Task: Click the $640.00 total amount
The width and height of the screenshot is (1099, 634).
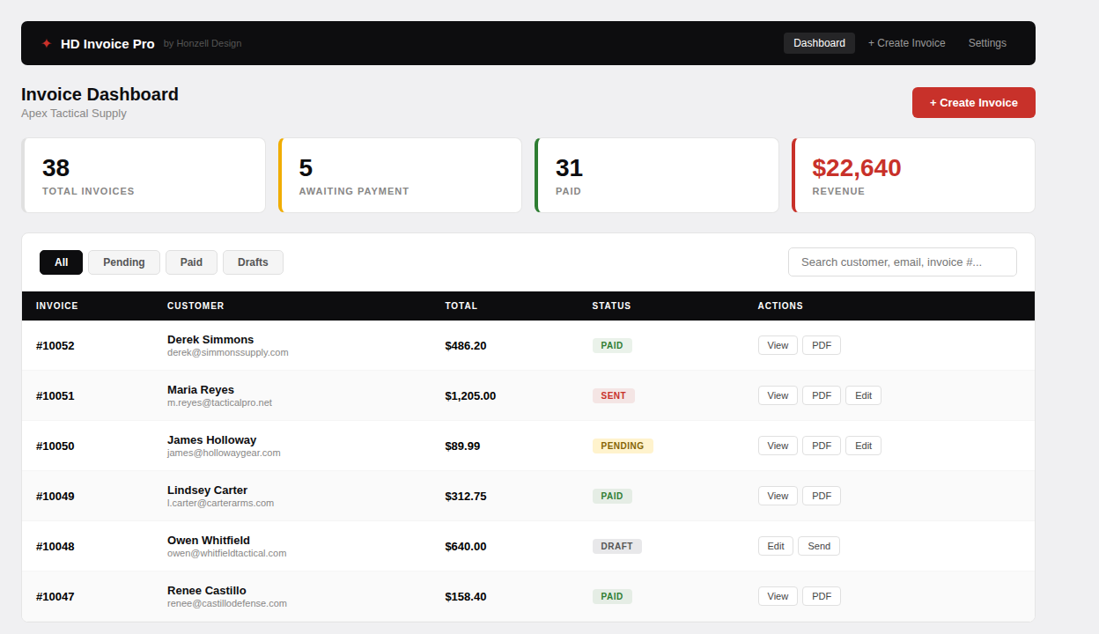Action: click(x=466, y=546)
